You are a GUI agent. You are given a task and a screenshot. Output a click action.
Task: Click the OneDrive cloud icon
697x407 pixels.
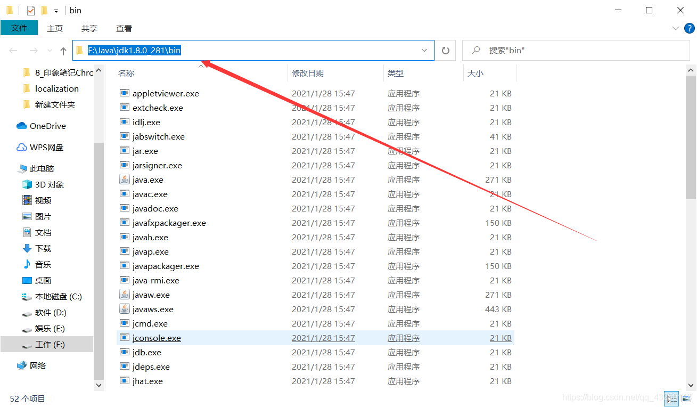[x=22, y=126]
